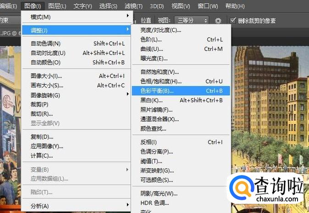Expand the 调整(J) submenu
The width and height of the screenshot is (309, 213).
point(76,30)
